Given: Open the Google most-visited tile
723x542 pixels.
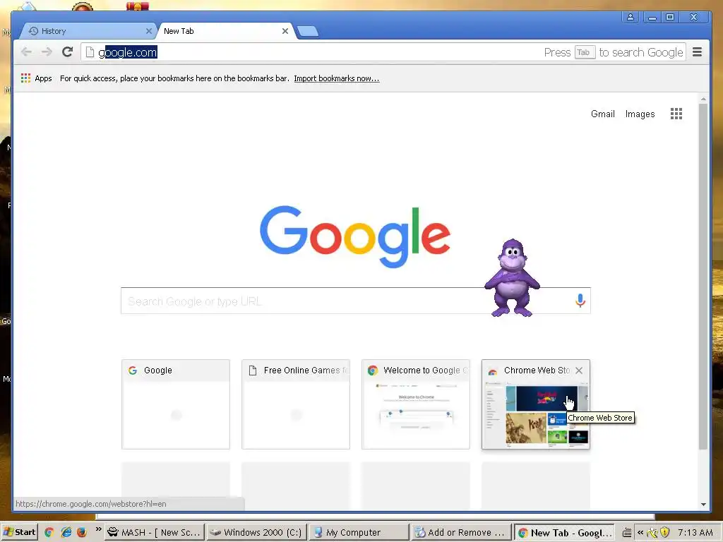Looking at the screenshot, I should (x=176, y=404).
